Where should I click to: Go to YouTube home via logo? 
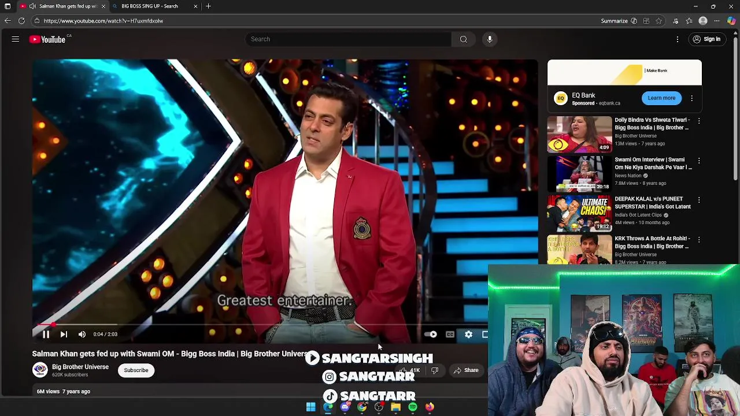pos(48,39)
